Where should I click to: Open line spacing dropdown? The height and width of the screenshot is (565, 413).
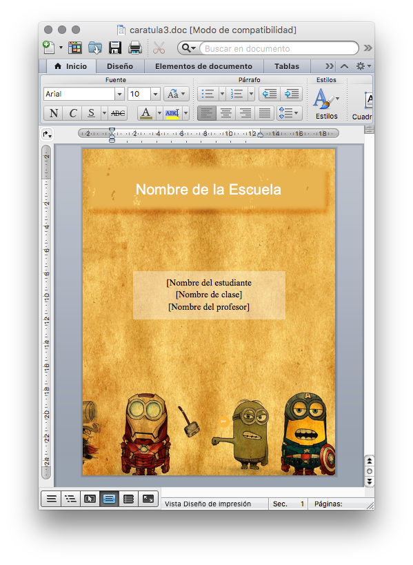click(289, 113)
